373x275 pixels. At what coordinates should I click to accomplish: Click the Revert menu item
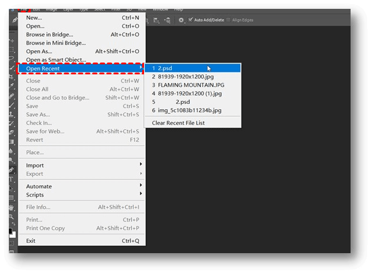(82, 140)
